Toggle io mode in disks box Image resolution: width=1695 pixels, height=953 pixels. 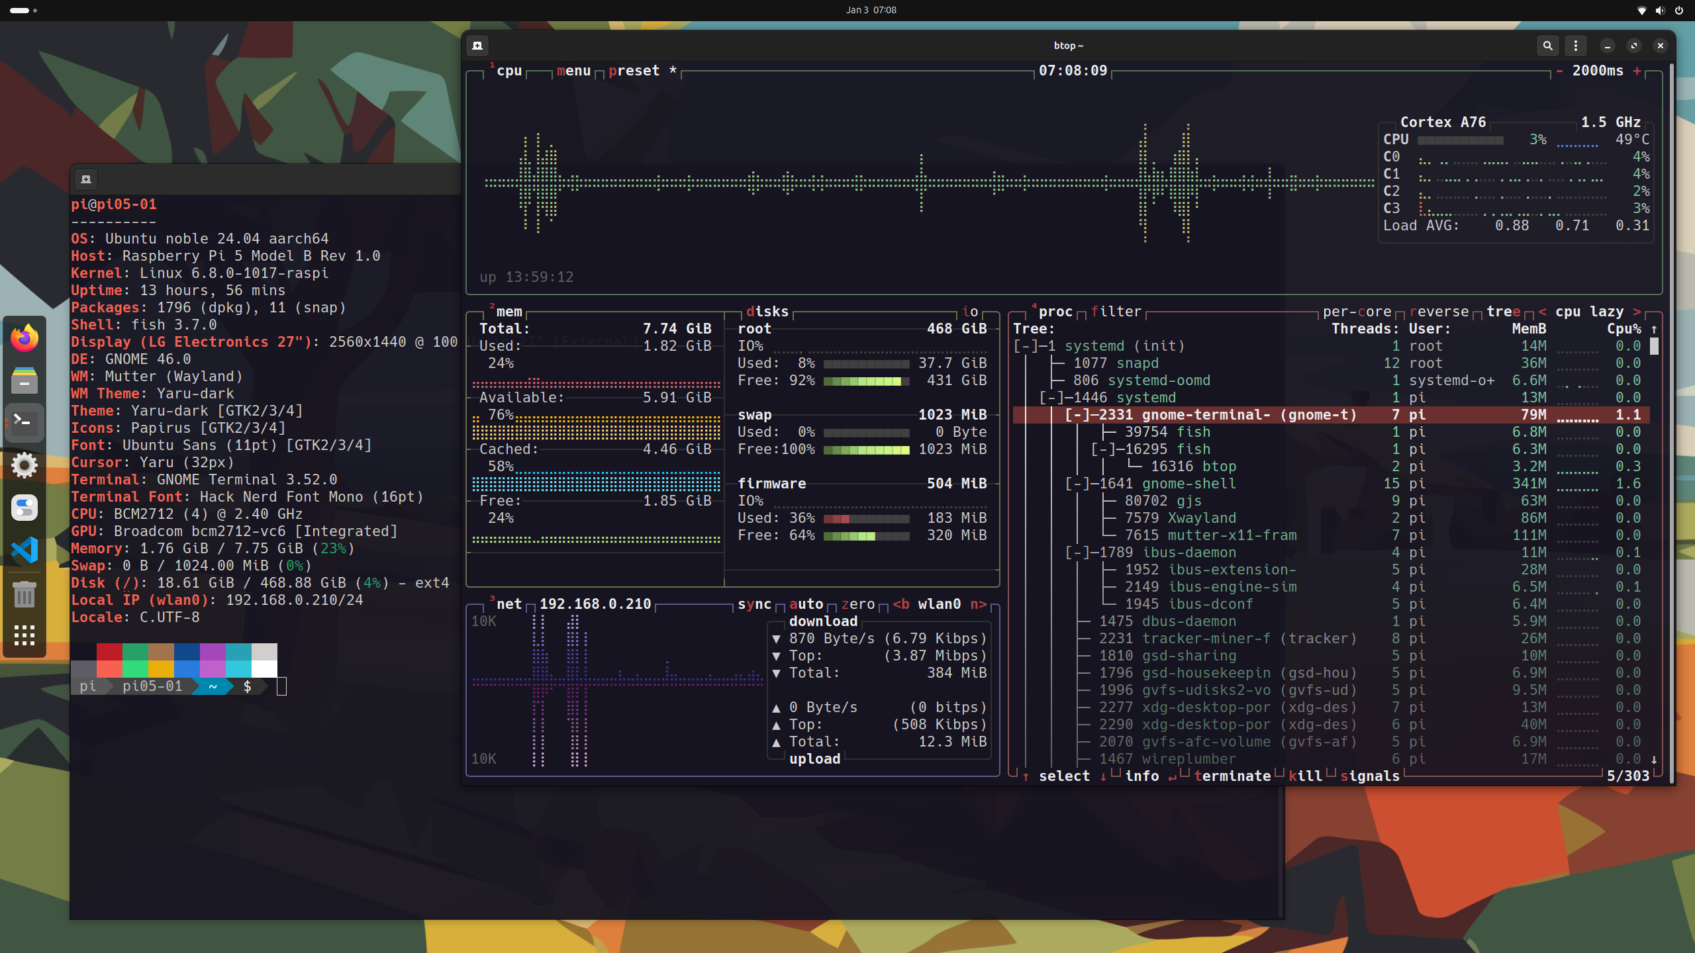[x=970, y=312]
